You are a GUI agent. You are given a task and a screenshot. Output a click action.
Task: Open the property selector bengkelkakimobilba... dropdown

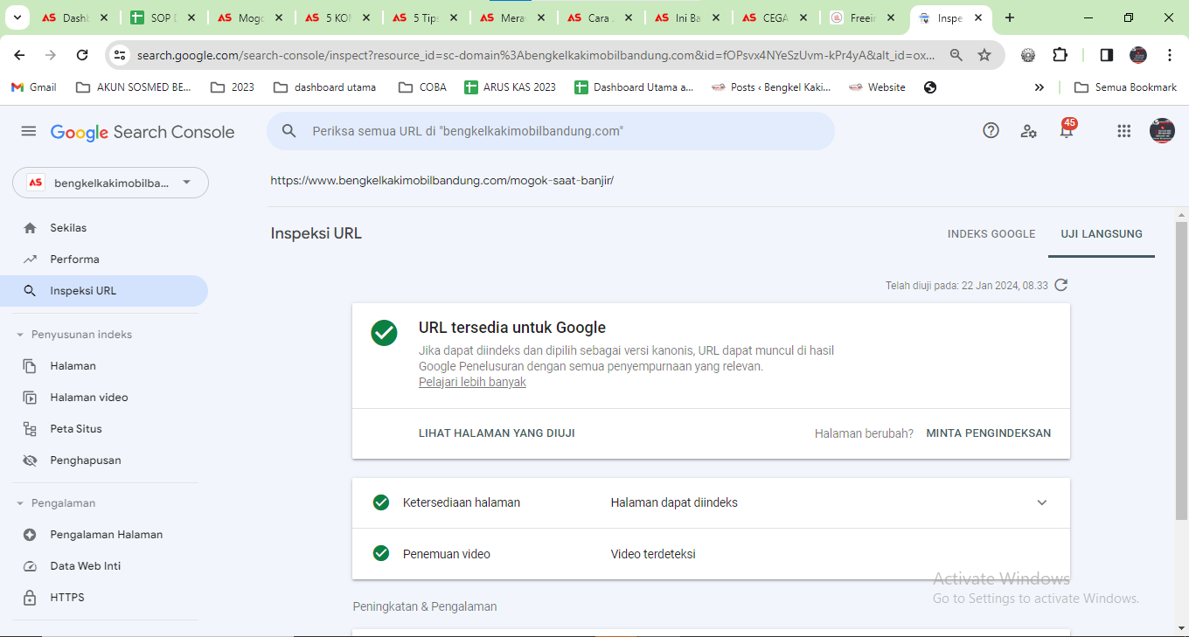click(110, 183)
